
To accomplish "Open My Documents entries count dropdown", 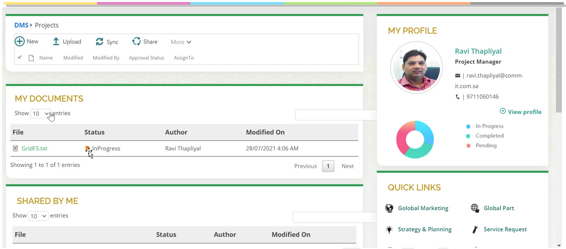I will [40, 114].
